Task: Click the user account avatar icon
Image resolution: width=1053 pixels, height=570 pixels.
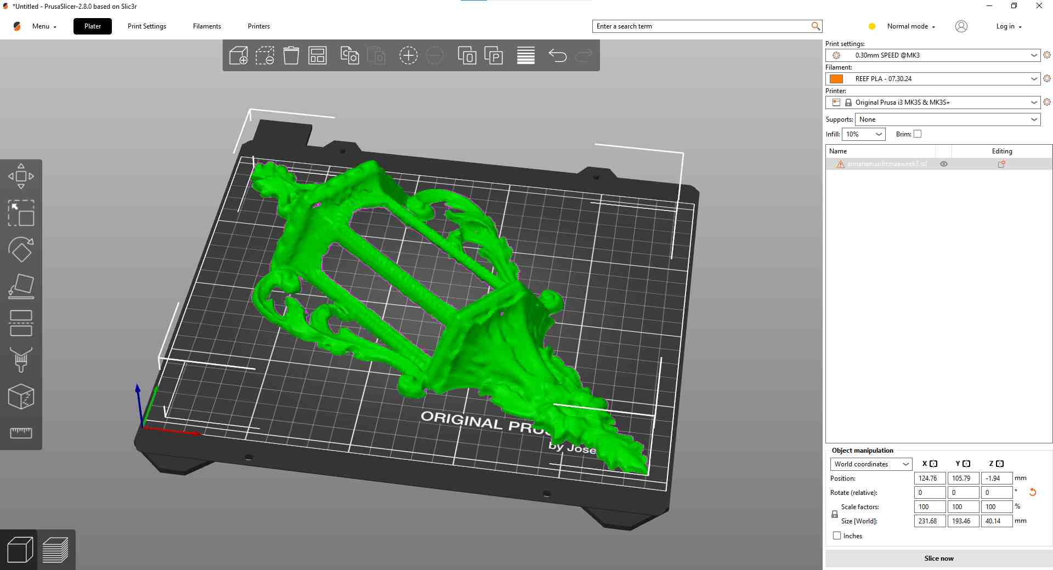Action: [961, 26]
